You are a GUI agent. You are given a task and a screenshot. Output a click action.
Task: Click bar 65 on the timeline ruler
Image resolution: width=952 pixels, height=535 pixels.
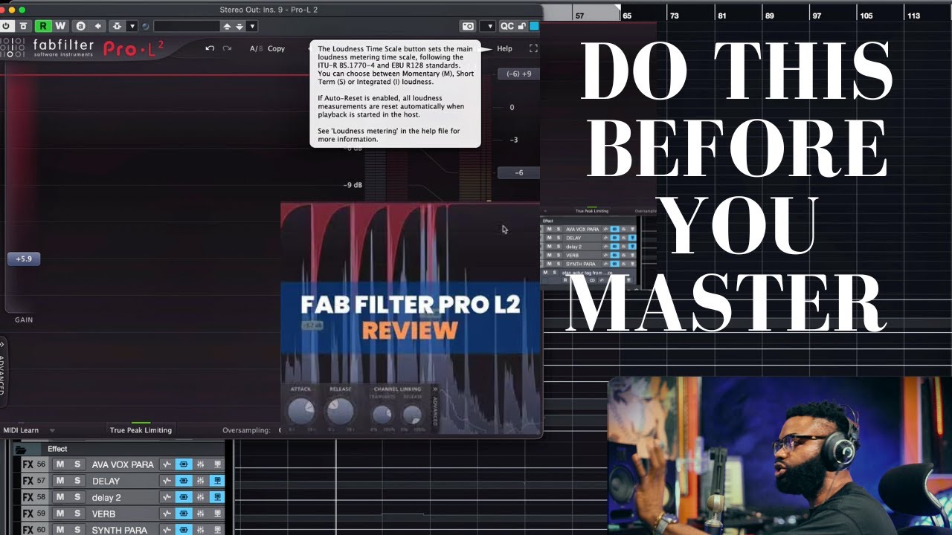pos(627,16)
